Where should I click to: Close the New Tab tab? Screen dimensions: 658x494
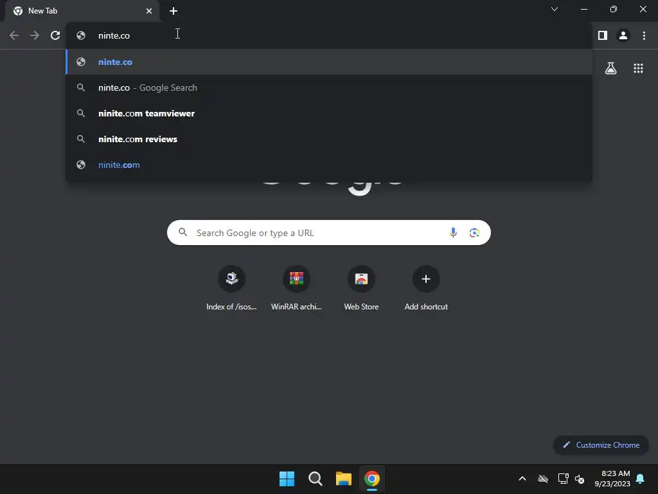(149, 11)
